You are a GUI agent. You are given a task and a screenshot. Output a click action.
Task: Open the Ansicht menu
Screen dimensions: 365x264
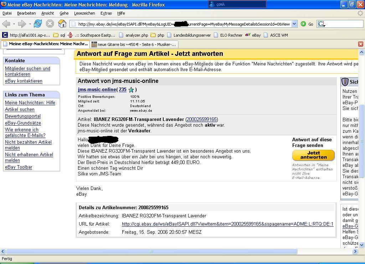point(47,13)
